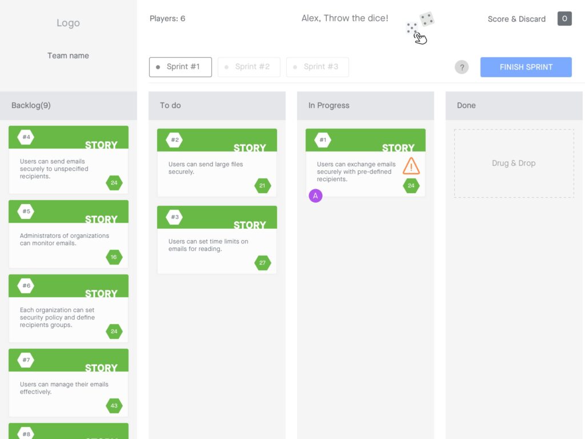Click the purple A player avatar badge
Viewport: 585px width, 439px height.
[315, 195]
